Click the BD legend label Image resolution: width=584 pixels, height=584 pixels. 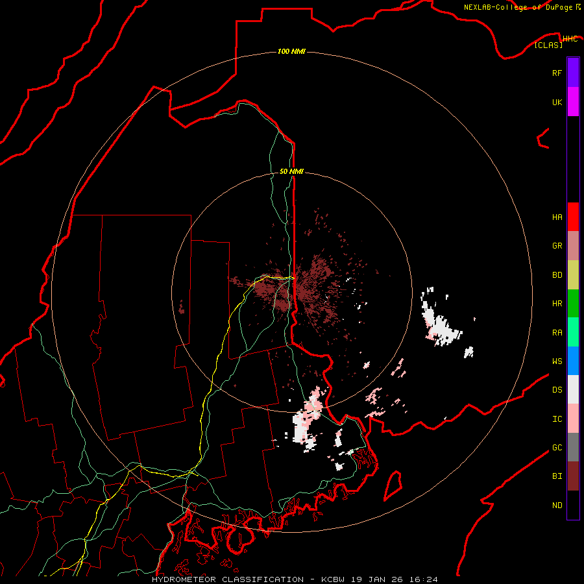coord(557,275)
